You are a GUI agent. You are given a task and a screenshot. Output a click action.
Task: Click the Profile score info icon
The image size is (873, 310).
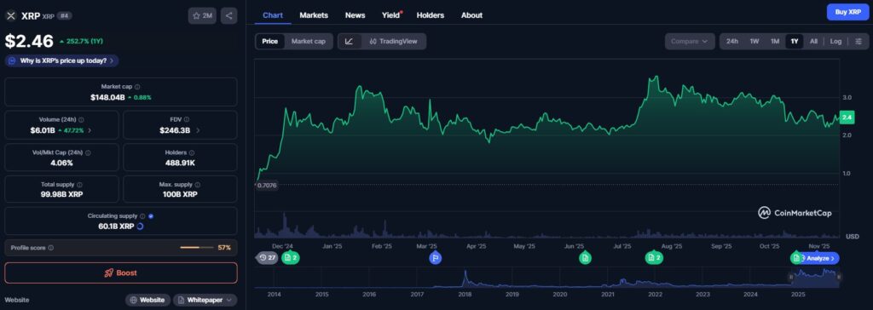(51, 248)
